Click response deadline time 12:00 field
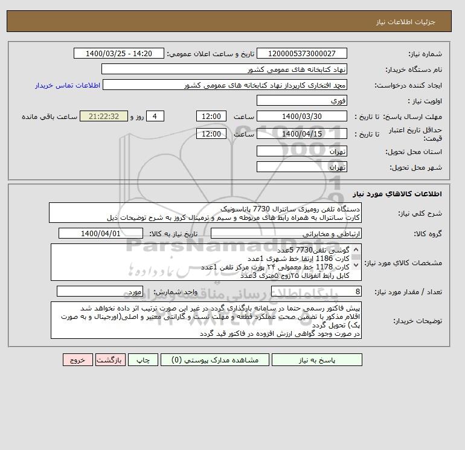The image size is (465, 450). point(211,117)
